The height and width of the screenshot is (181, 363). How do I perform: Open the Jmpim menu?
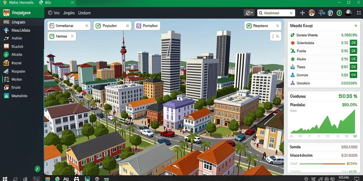tap(69, 13)
